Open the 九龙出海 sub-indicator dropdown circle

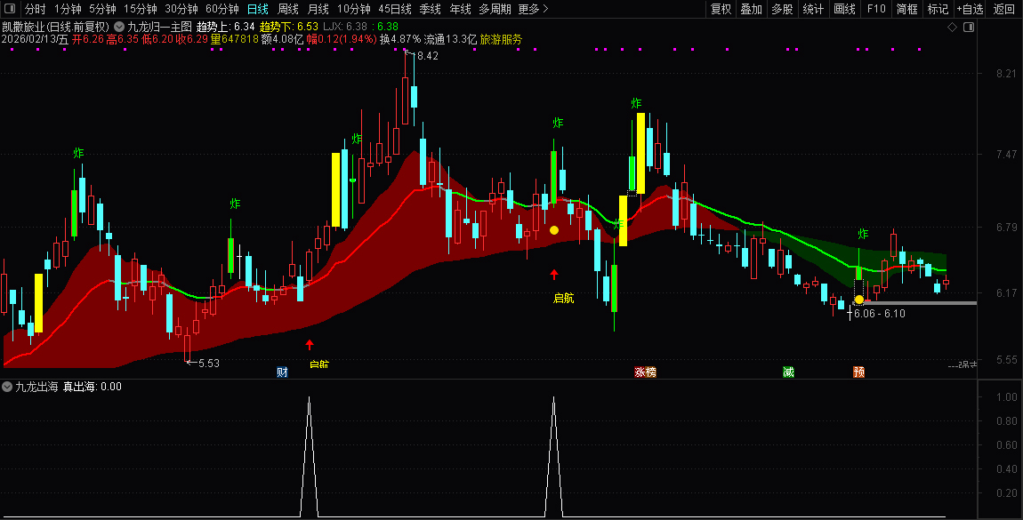(x=7, y=387)
